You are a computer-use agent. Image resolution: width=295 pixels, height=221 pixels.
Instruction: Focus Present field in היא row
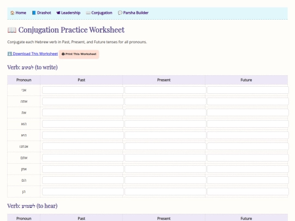pos(166,135)
